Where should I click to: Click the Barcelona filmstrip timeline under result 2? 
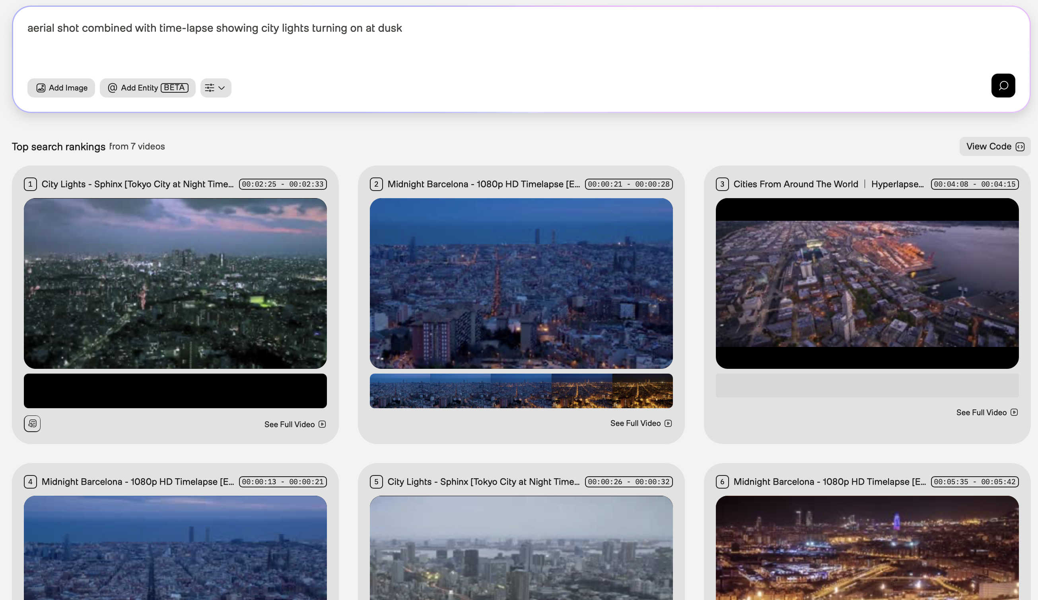coord(521,391)
